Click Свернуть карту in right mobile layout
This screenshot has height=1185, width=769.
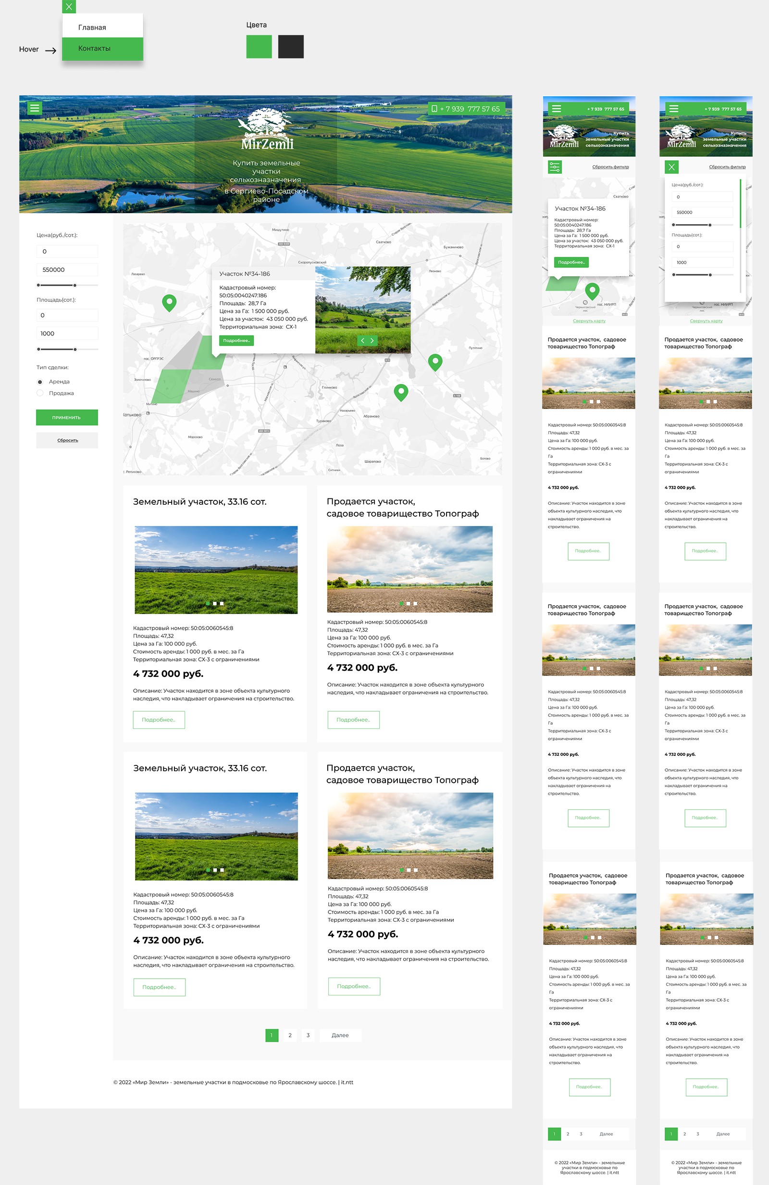pyautogui.click(x=706, y=320)
